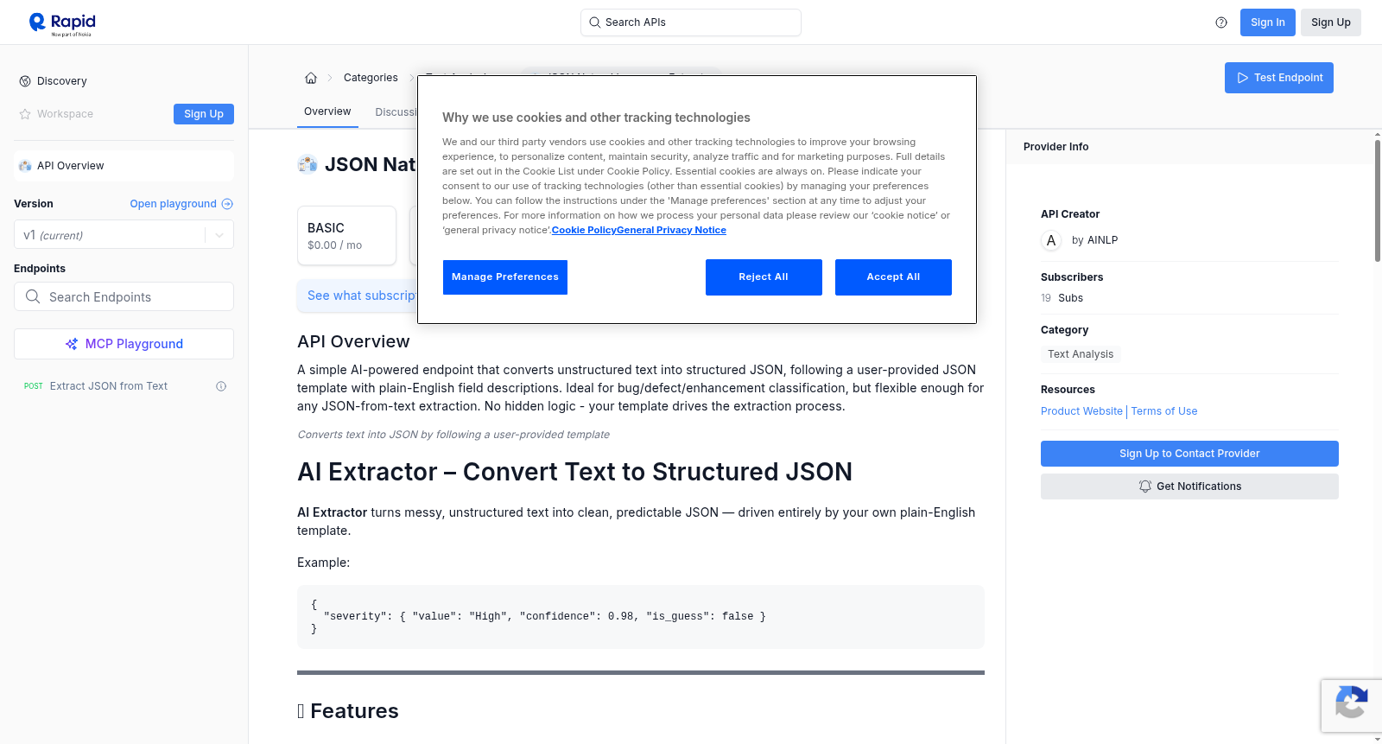The height and width of the screenshot is (744, 1382).
Task: Click Sign Up to Contact Provider
Action: click(x=1189, y=454)
